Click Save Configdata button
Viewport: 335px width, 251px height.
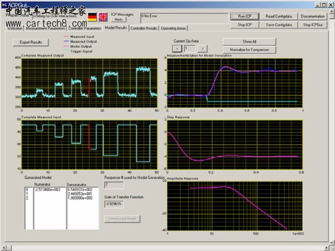point(279,25)
